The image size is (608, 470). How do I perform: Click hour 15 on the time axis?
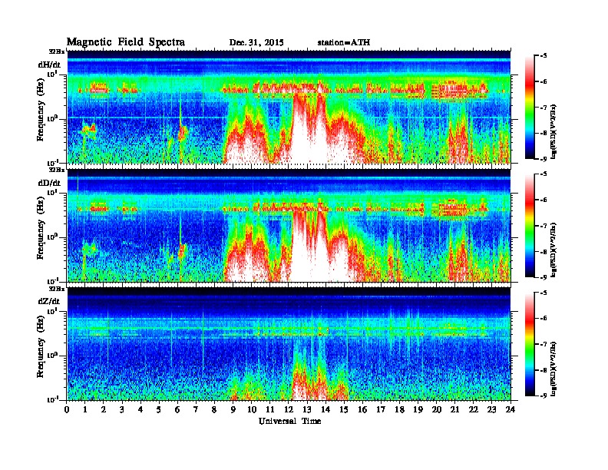[344, 409]
